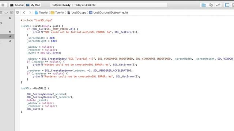This screenshot has height=131, width=234.
Task: Click the 'SDL could not be Initialized' printf line
Action: 86,32
